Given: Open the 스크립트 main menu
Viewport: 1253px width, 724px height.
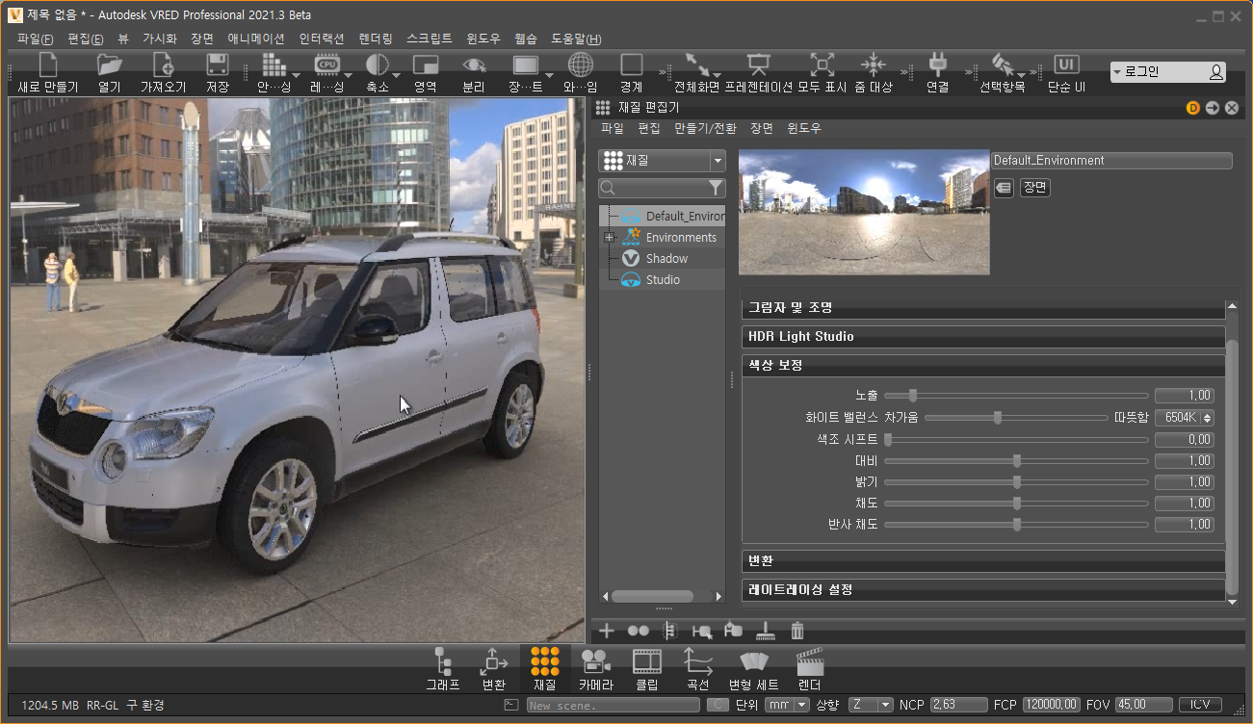Looking at the screenshot, I should click(x=430, y=39).
